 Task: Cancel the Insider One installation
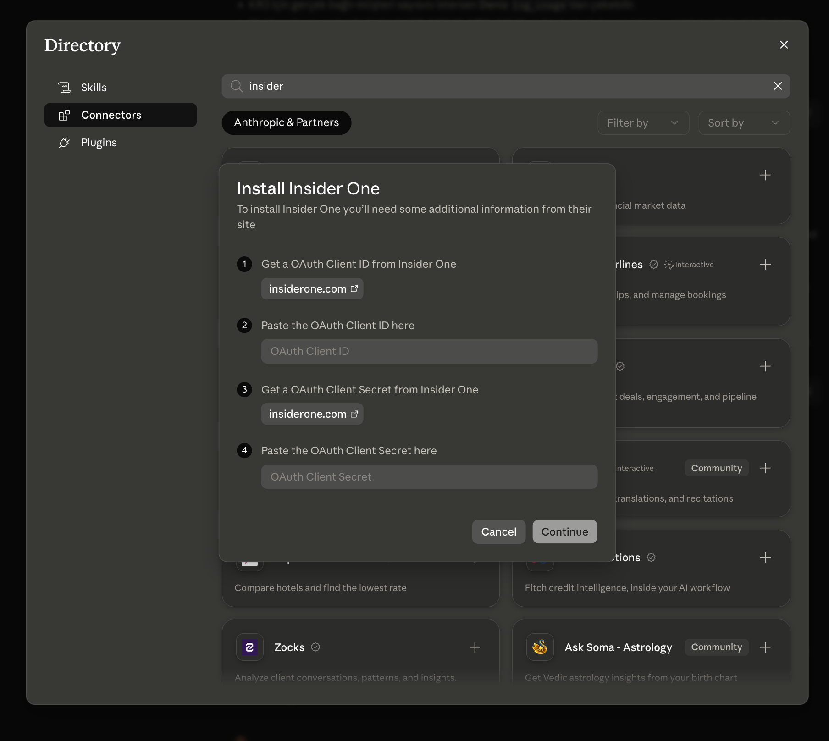(499, 532)
